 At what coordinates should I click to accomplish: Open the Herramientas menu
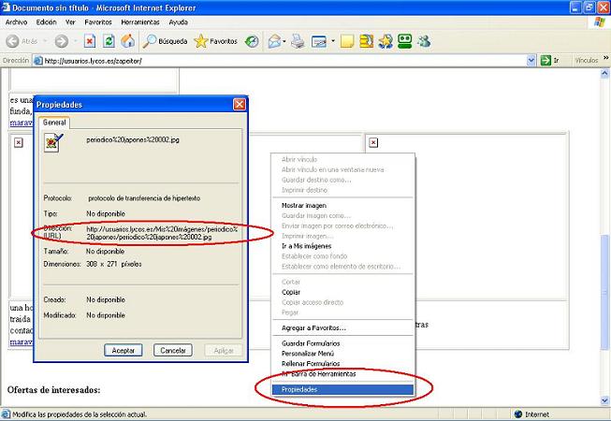[x=140, y=22]
